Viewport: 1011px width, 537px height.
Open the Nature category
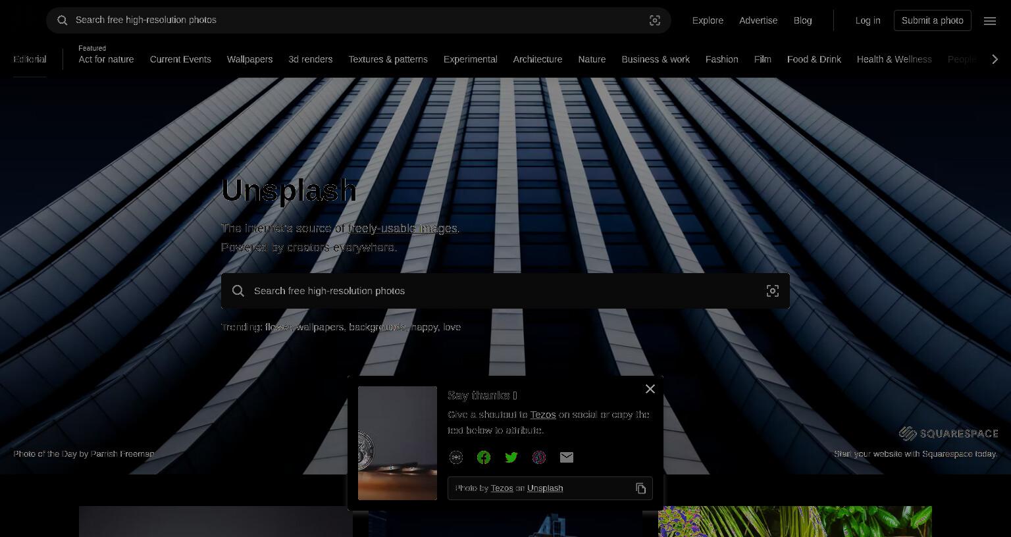(592, 59)
